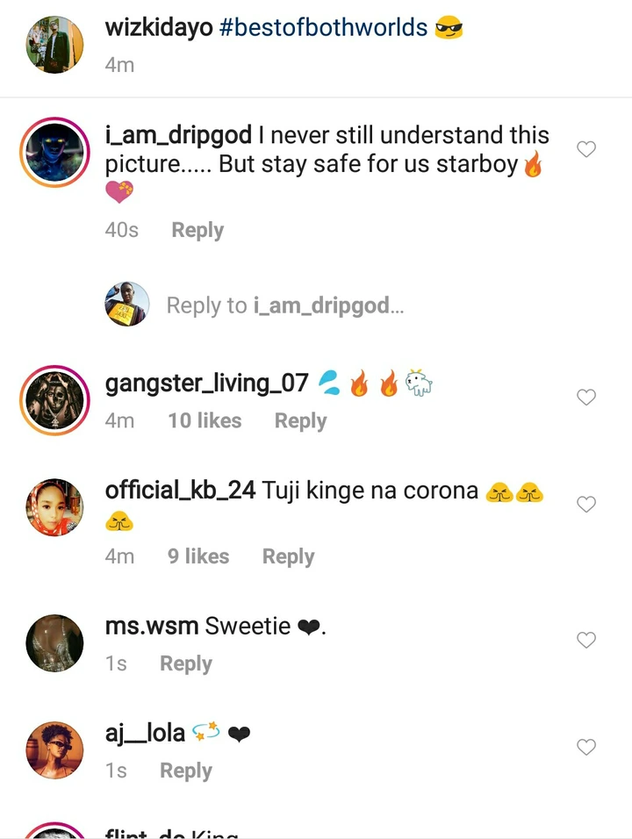Reply to aj__lola's comment
Screen dimensions: 632x839
coord(186,771)
